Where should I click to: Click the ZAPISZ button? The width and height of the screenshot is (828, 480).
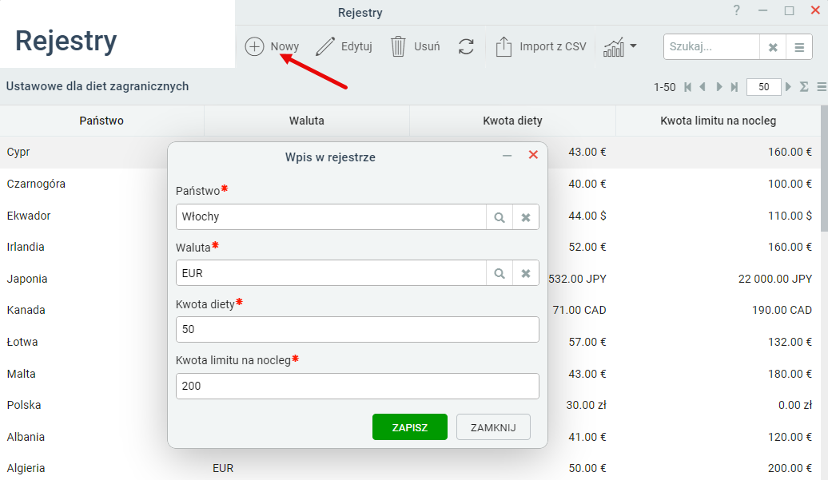[410, 427]
